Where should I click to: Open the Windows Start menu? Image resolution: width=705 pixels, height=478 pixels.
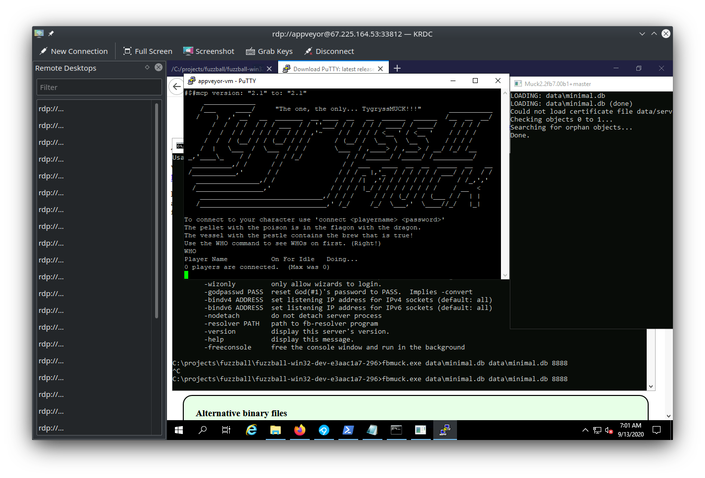point(179,430)
